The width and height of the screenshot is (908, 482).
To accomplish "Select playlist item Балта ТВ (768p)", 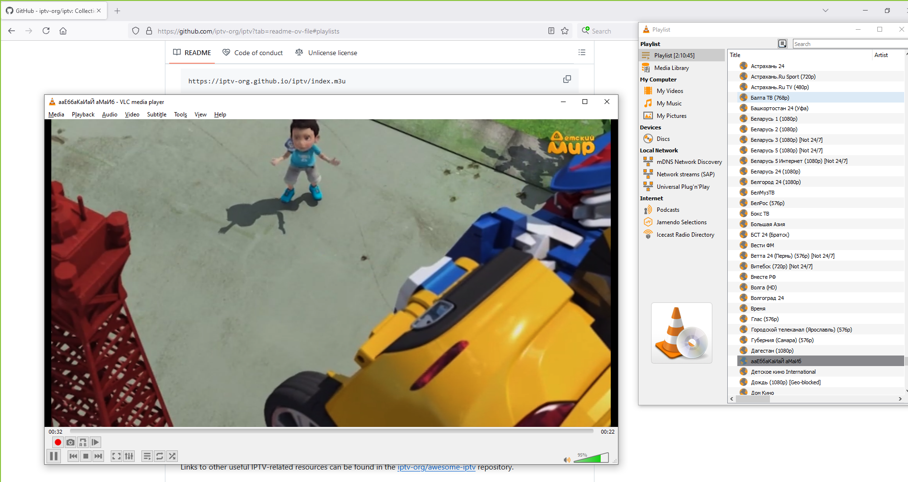I will coord(820,98).
